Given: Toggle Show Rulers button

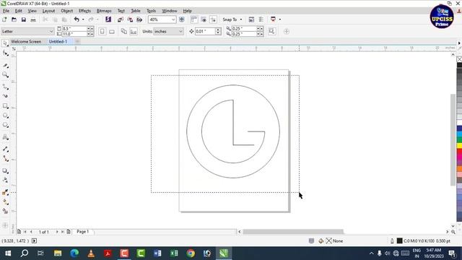Looking at the screenshot, I should pyautogui.click(x=194, y=19).
